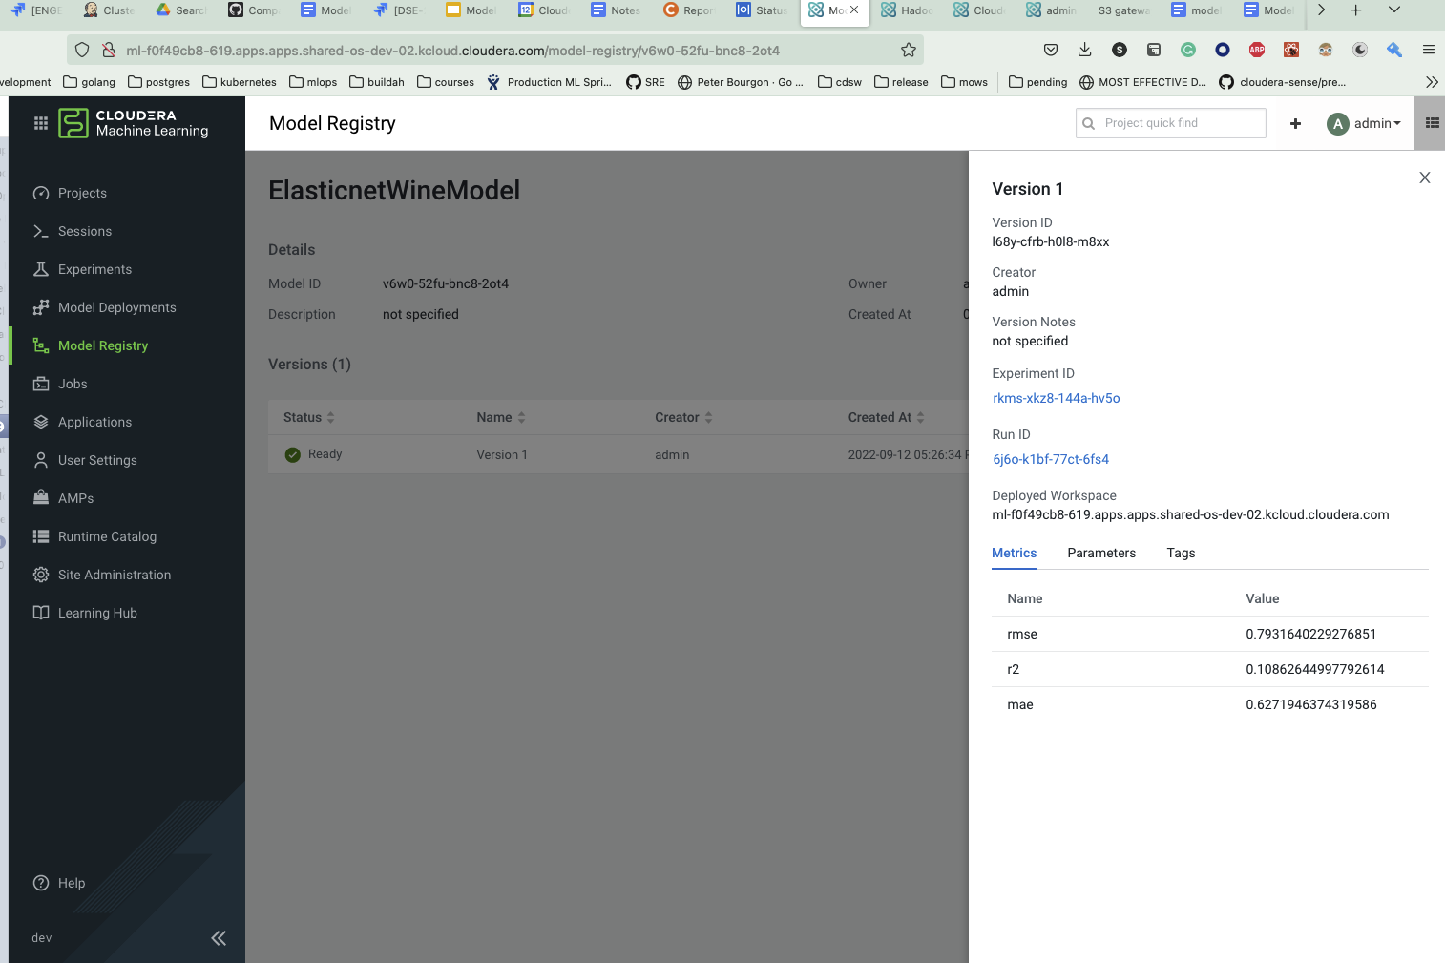Screen dimensions: 1445x963
Task: Sort versions by Created At column
Action: (x=886, y=417)
